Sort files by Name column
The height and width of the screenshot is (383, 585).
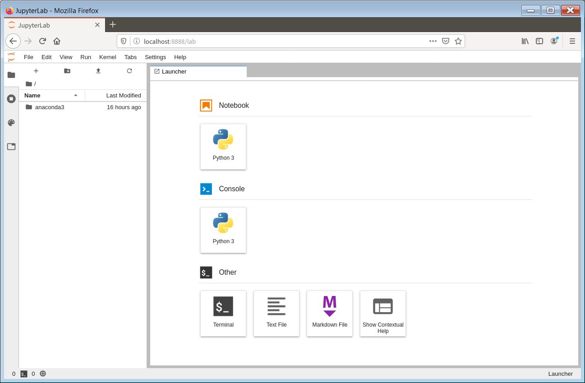50,96
